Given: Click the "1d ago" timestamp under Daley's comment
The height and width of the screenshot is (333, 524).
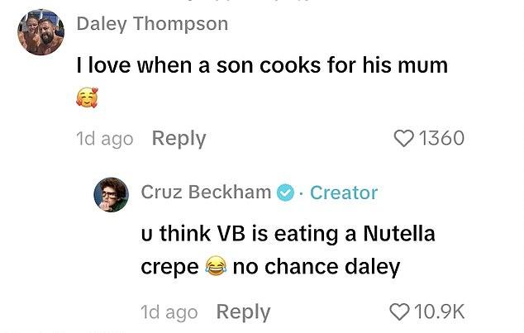Looking at the screenshot, I should 103,139.
